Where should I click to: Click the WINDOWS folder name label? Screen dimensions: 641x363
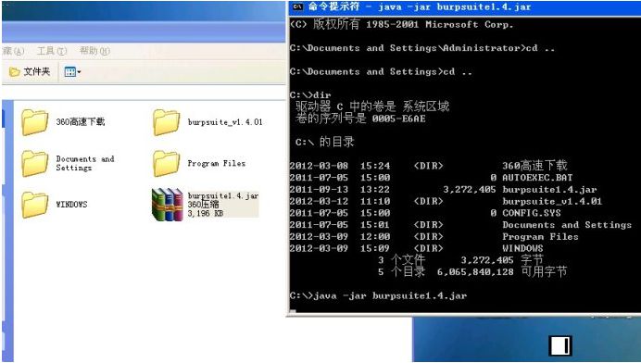(71, 205)
